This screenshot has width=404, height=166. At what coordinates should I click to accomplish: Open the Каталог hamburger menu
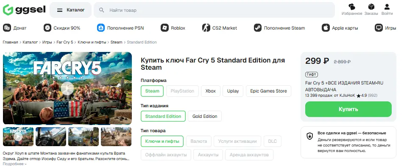(x=71, y=10)
